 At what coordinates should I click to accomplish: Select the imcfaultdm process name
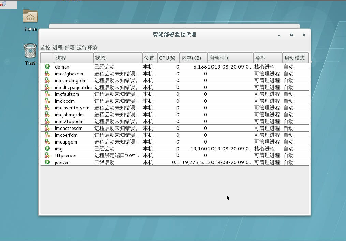click(67, 94)
